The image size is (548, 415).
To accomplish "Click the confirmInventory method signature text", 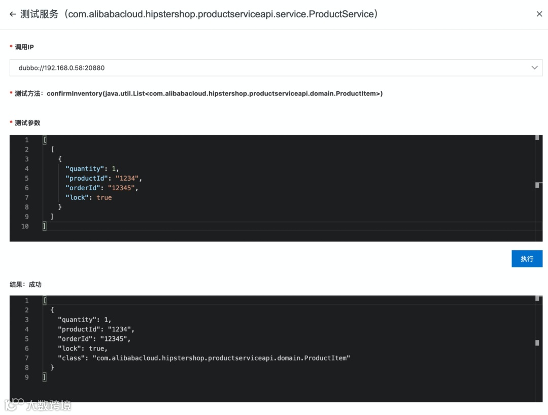I will click(215, 93).
